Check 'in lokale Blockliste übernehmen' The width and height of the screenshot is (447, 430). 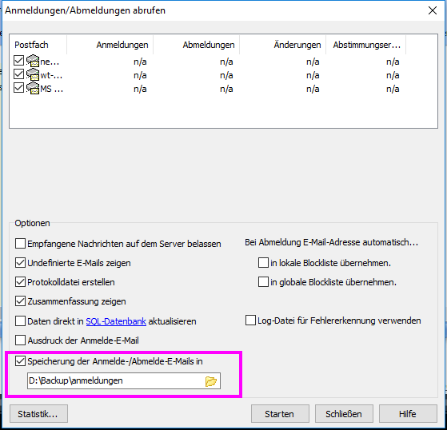pyautogui.click(x=263, y=263)
